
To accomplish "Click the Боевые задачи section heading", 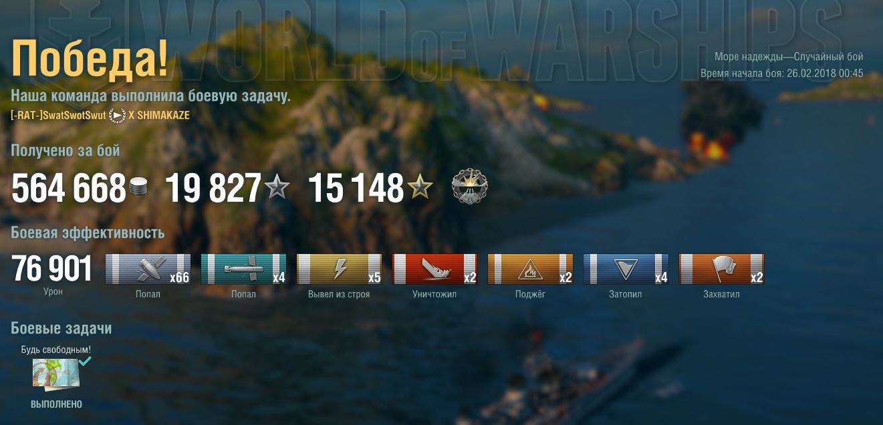I will tap(61, 328).
